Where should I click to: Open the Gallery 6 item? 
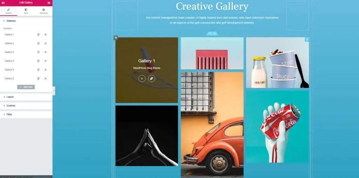9,78
